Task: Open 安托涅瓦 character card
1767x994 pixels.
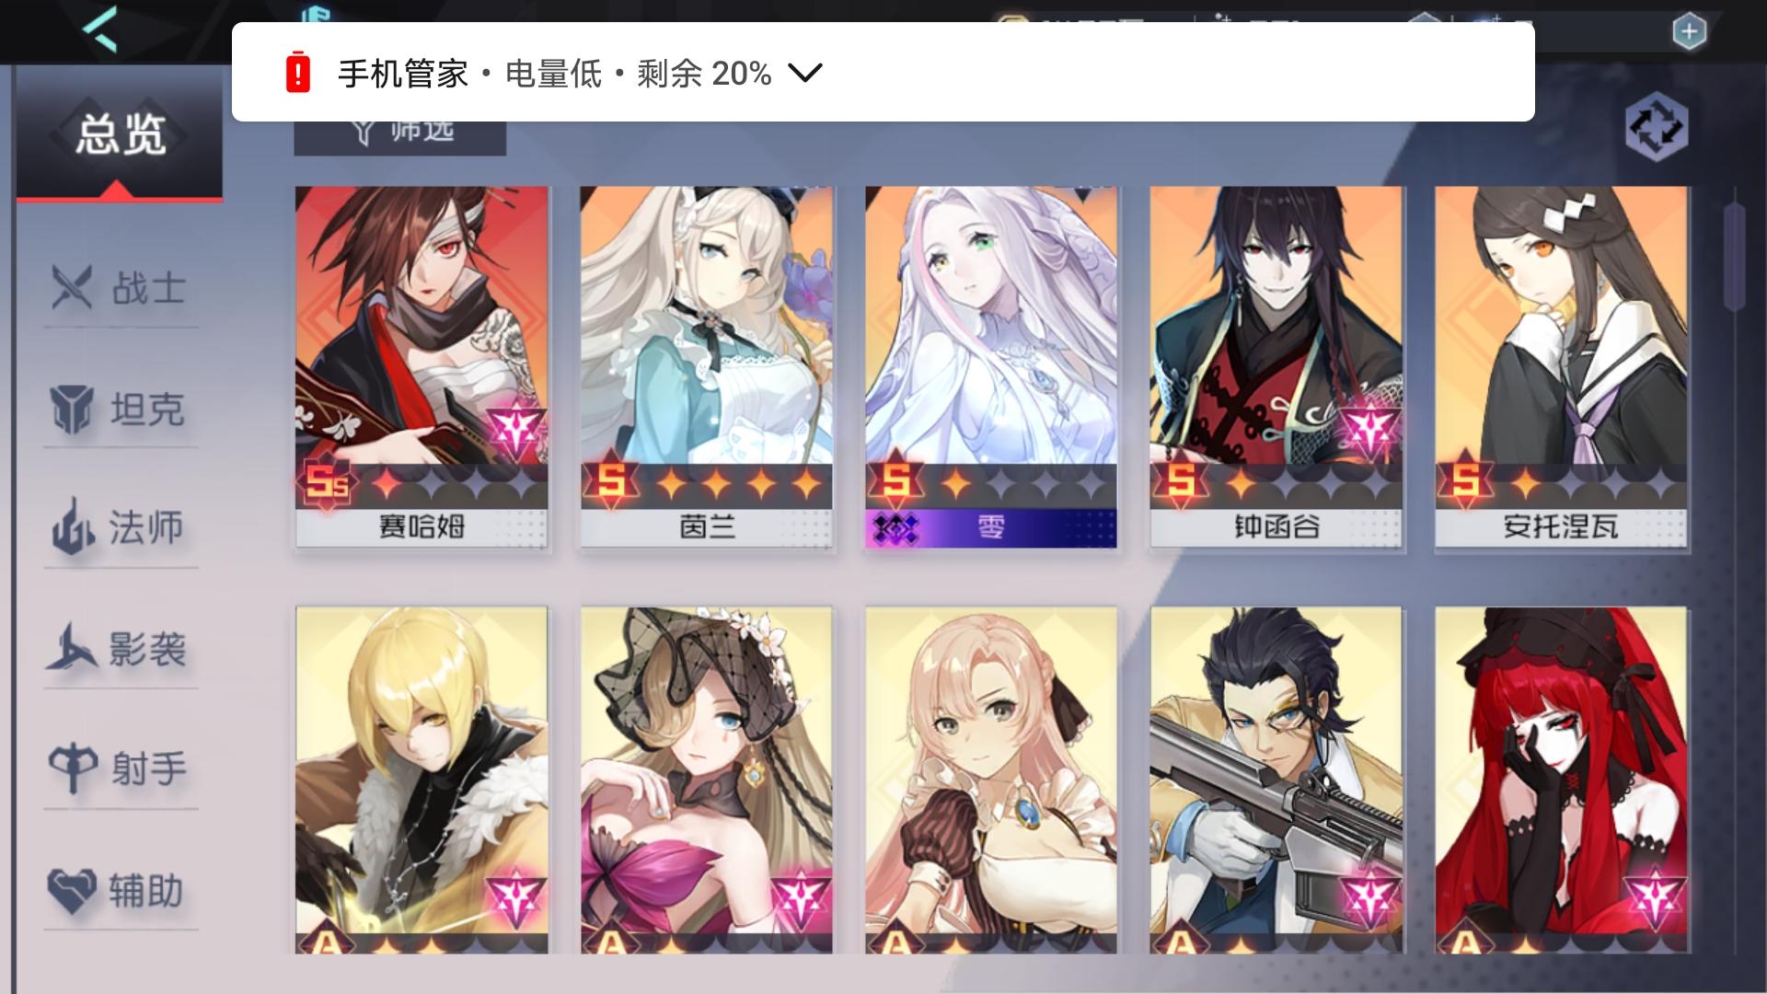Action: [x=1561, y=367]
